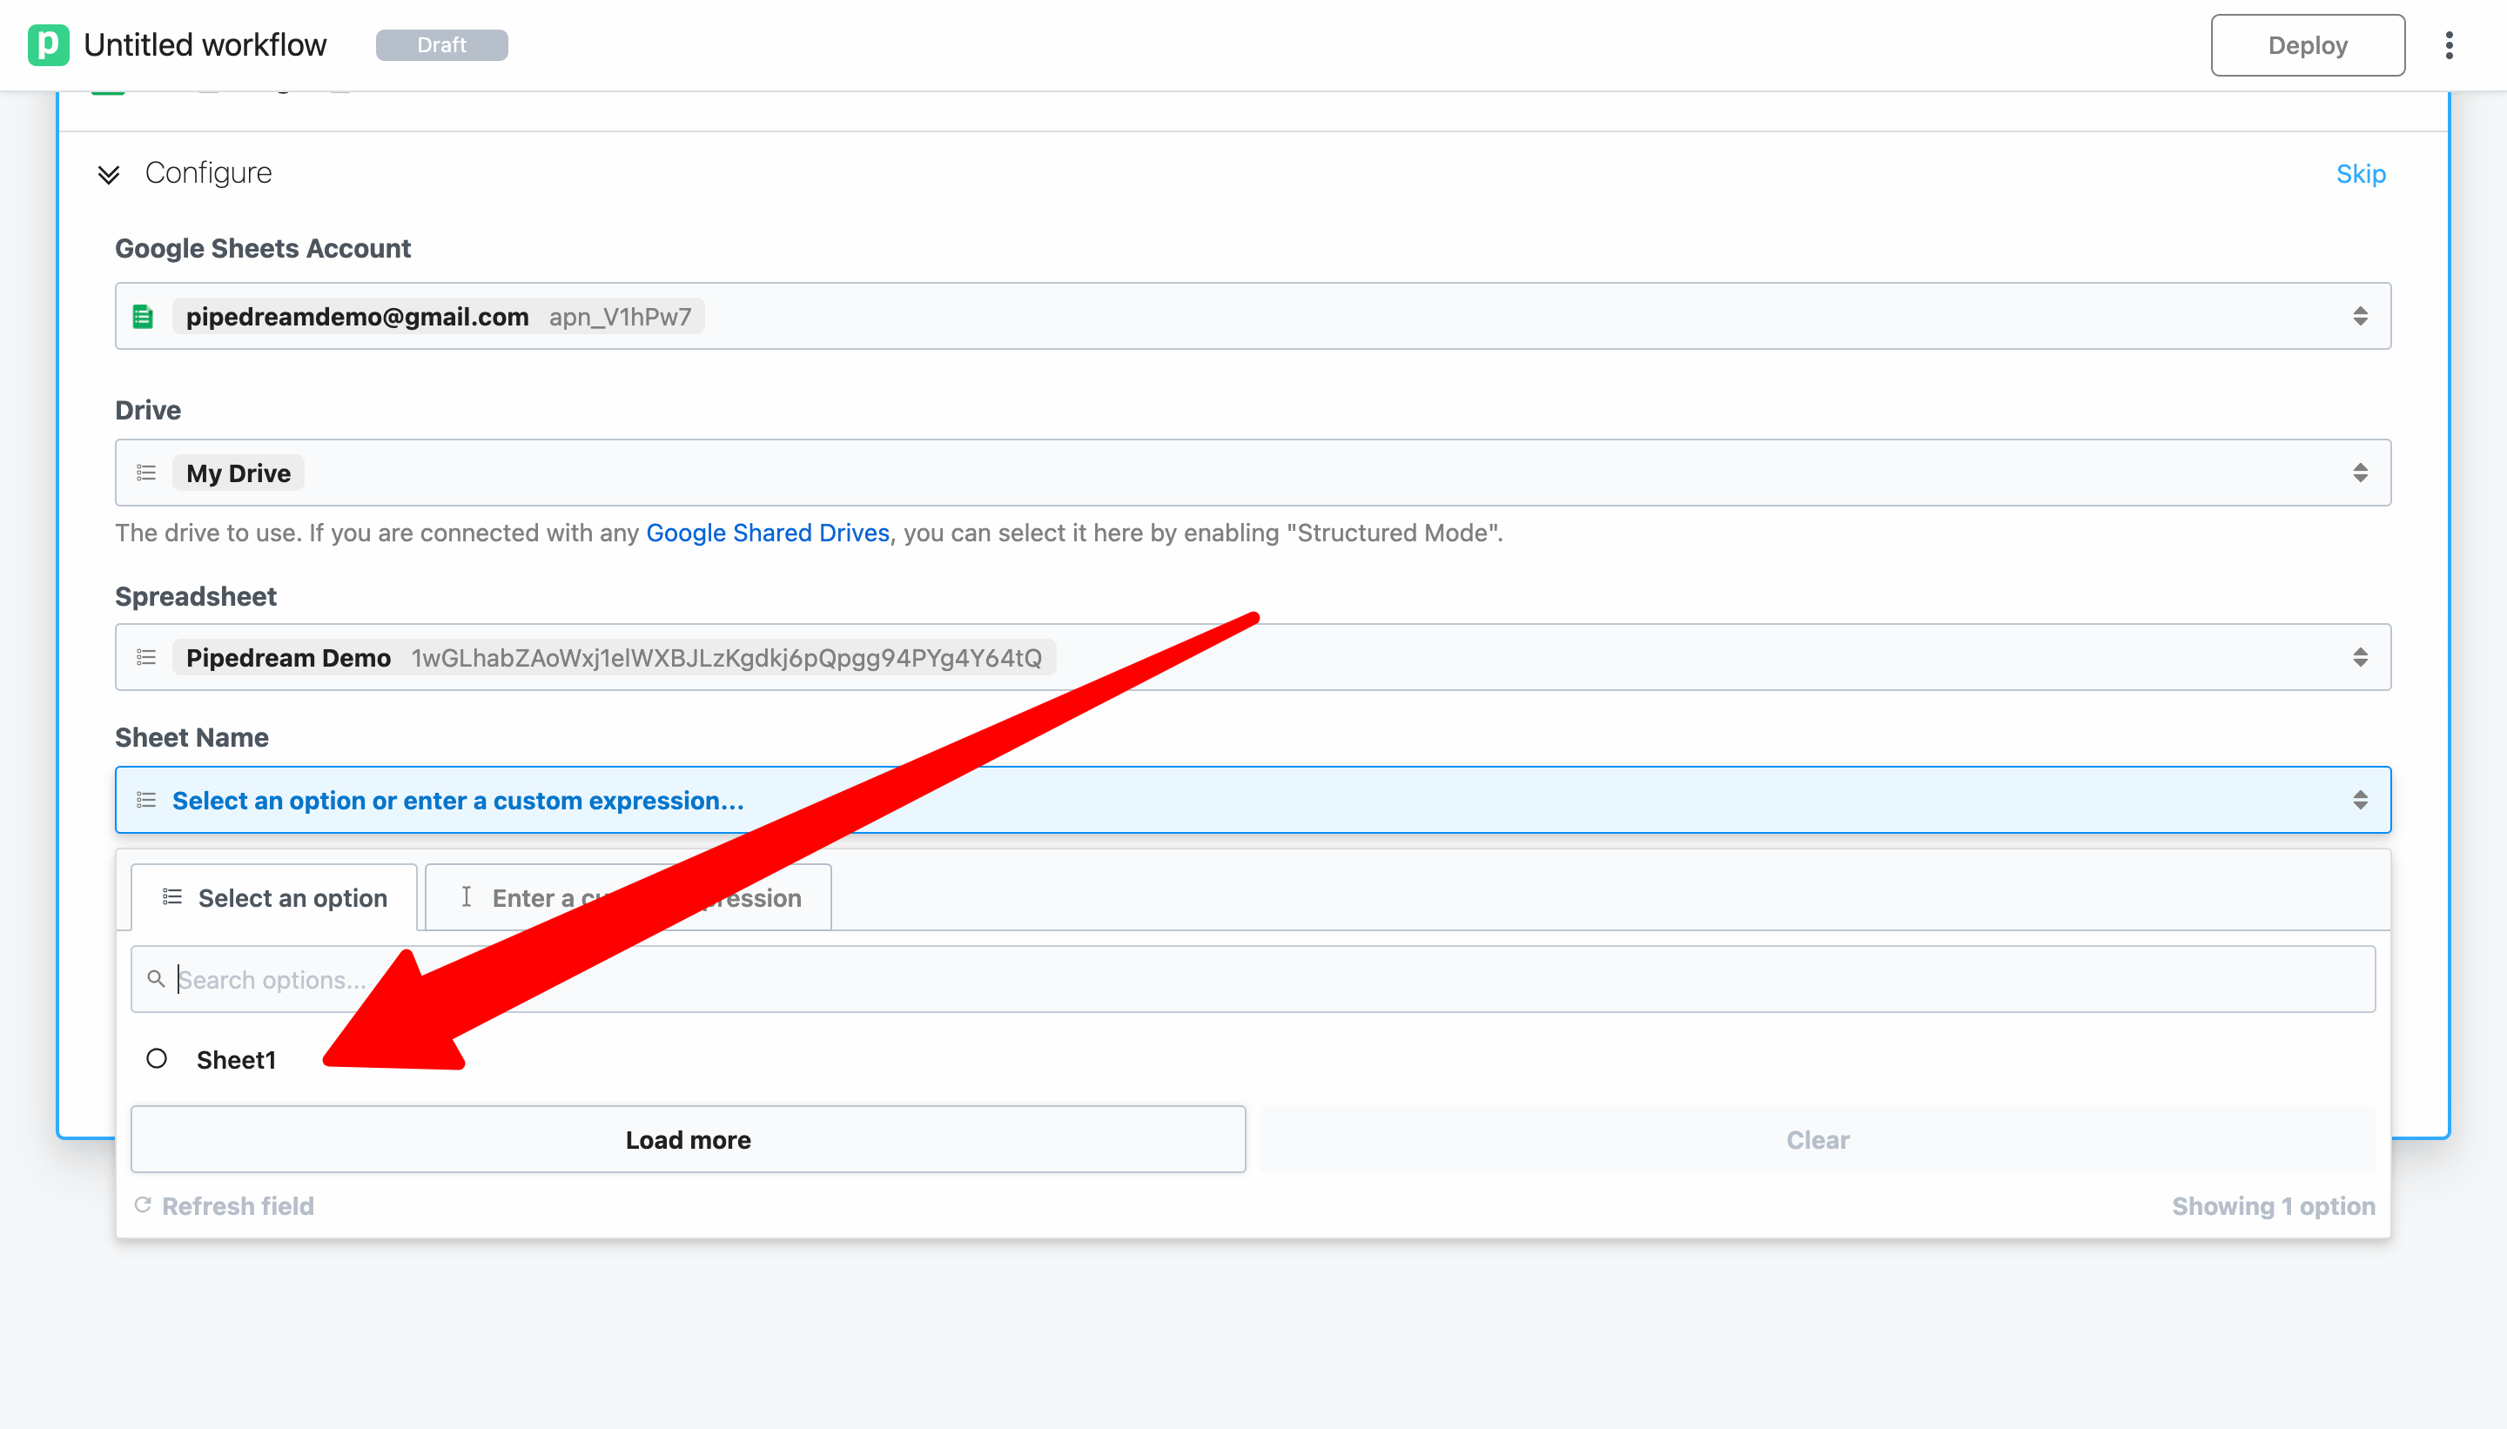This screenshot has width=2507, height=1429.
Task: Open the Drive dropdown arrows
Action: pyautogui.click(x=2360, y=473)
